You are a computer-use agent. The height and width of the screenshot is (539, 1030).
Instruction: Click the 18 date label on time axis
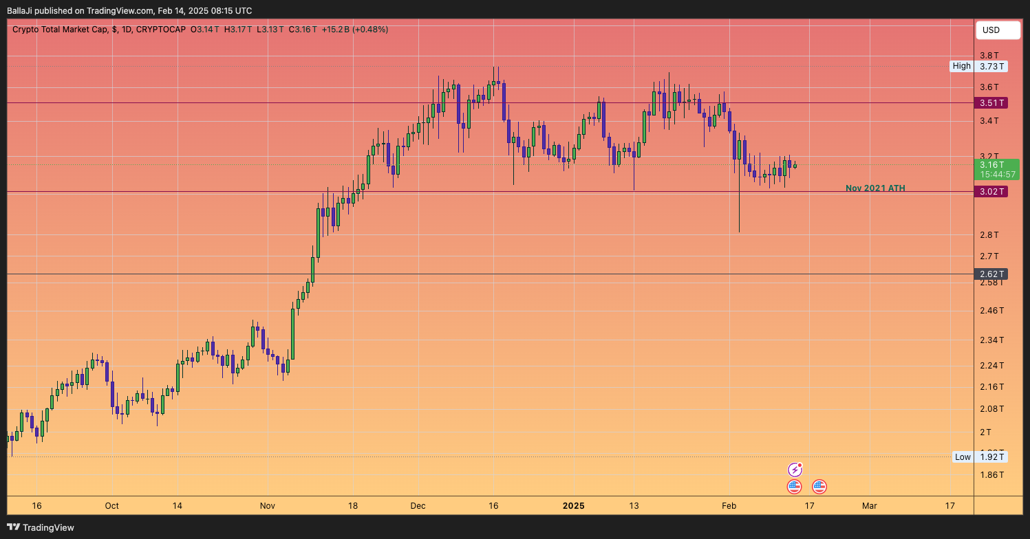click(x=352, y=506)
